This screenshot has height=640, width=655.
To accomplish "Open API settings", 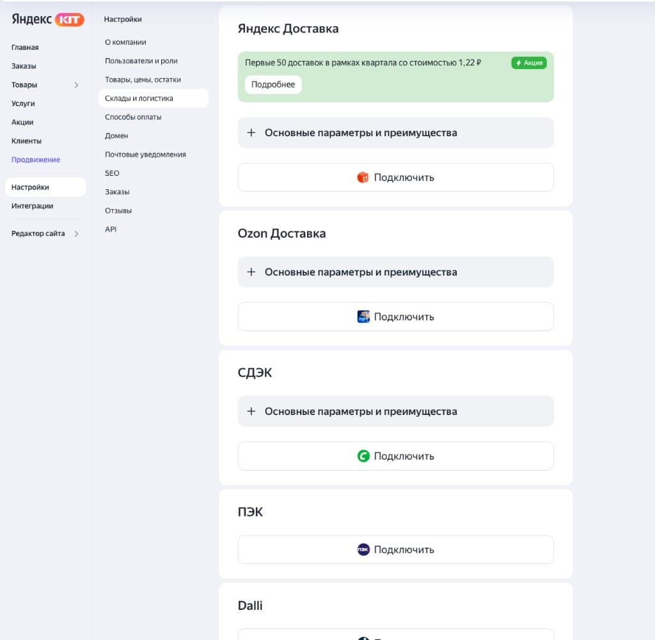I will click(x=111, y=229).
